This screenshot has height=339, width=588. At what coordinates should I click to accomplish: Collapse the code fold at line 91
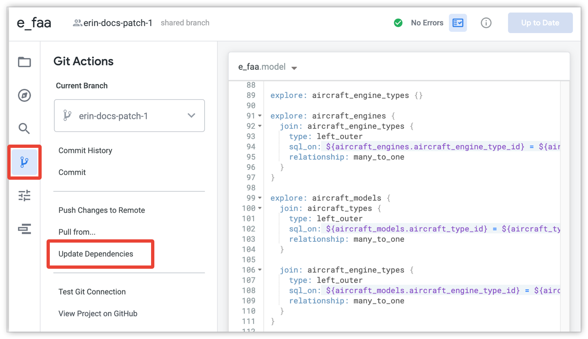(260, 116)
